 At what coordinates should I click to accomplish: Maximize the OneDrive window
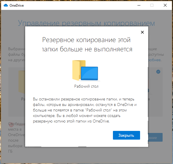[x=152, y=5]
